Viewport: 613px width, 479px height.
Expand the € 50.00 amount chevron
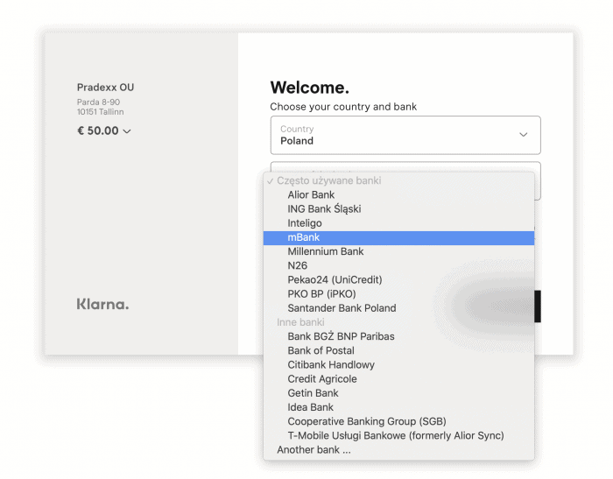(127, 131)
